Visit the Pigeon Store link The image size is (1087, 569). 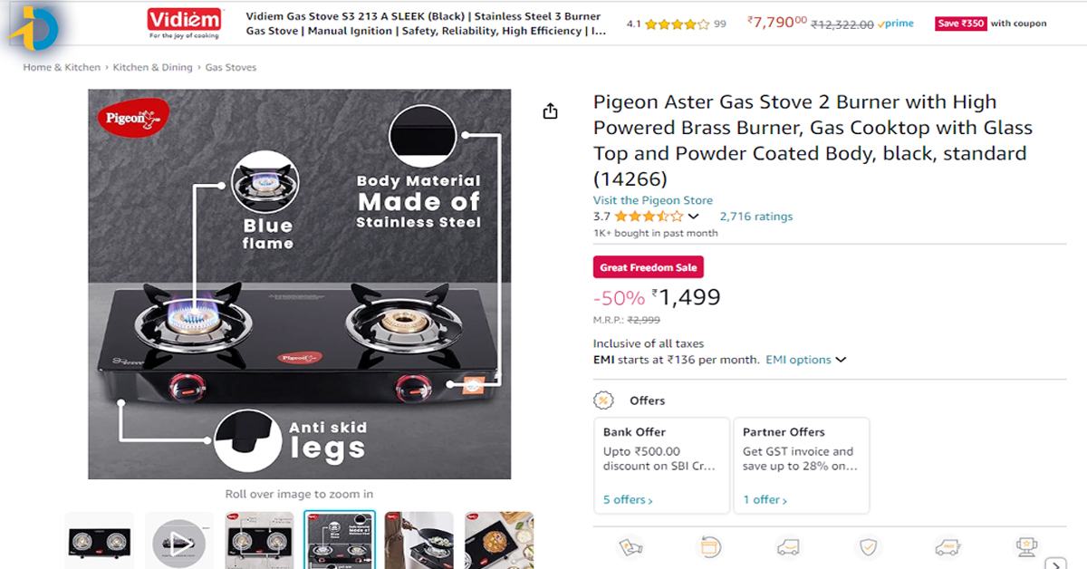(652, 200)
